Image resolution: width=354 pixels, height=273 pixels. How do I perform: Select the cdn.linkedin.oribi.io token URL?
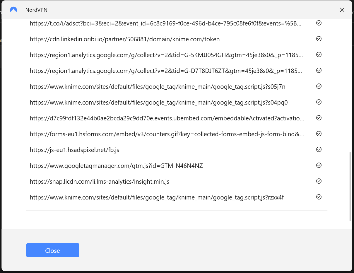point(125,39)
